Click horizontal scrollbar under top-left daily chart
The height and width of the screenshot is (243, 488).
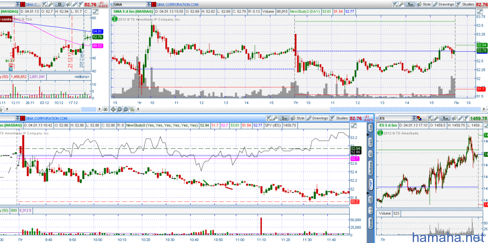89,109
